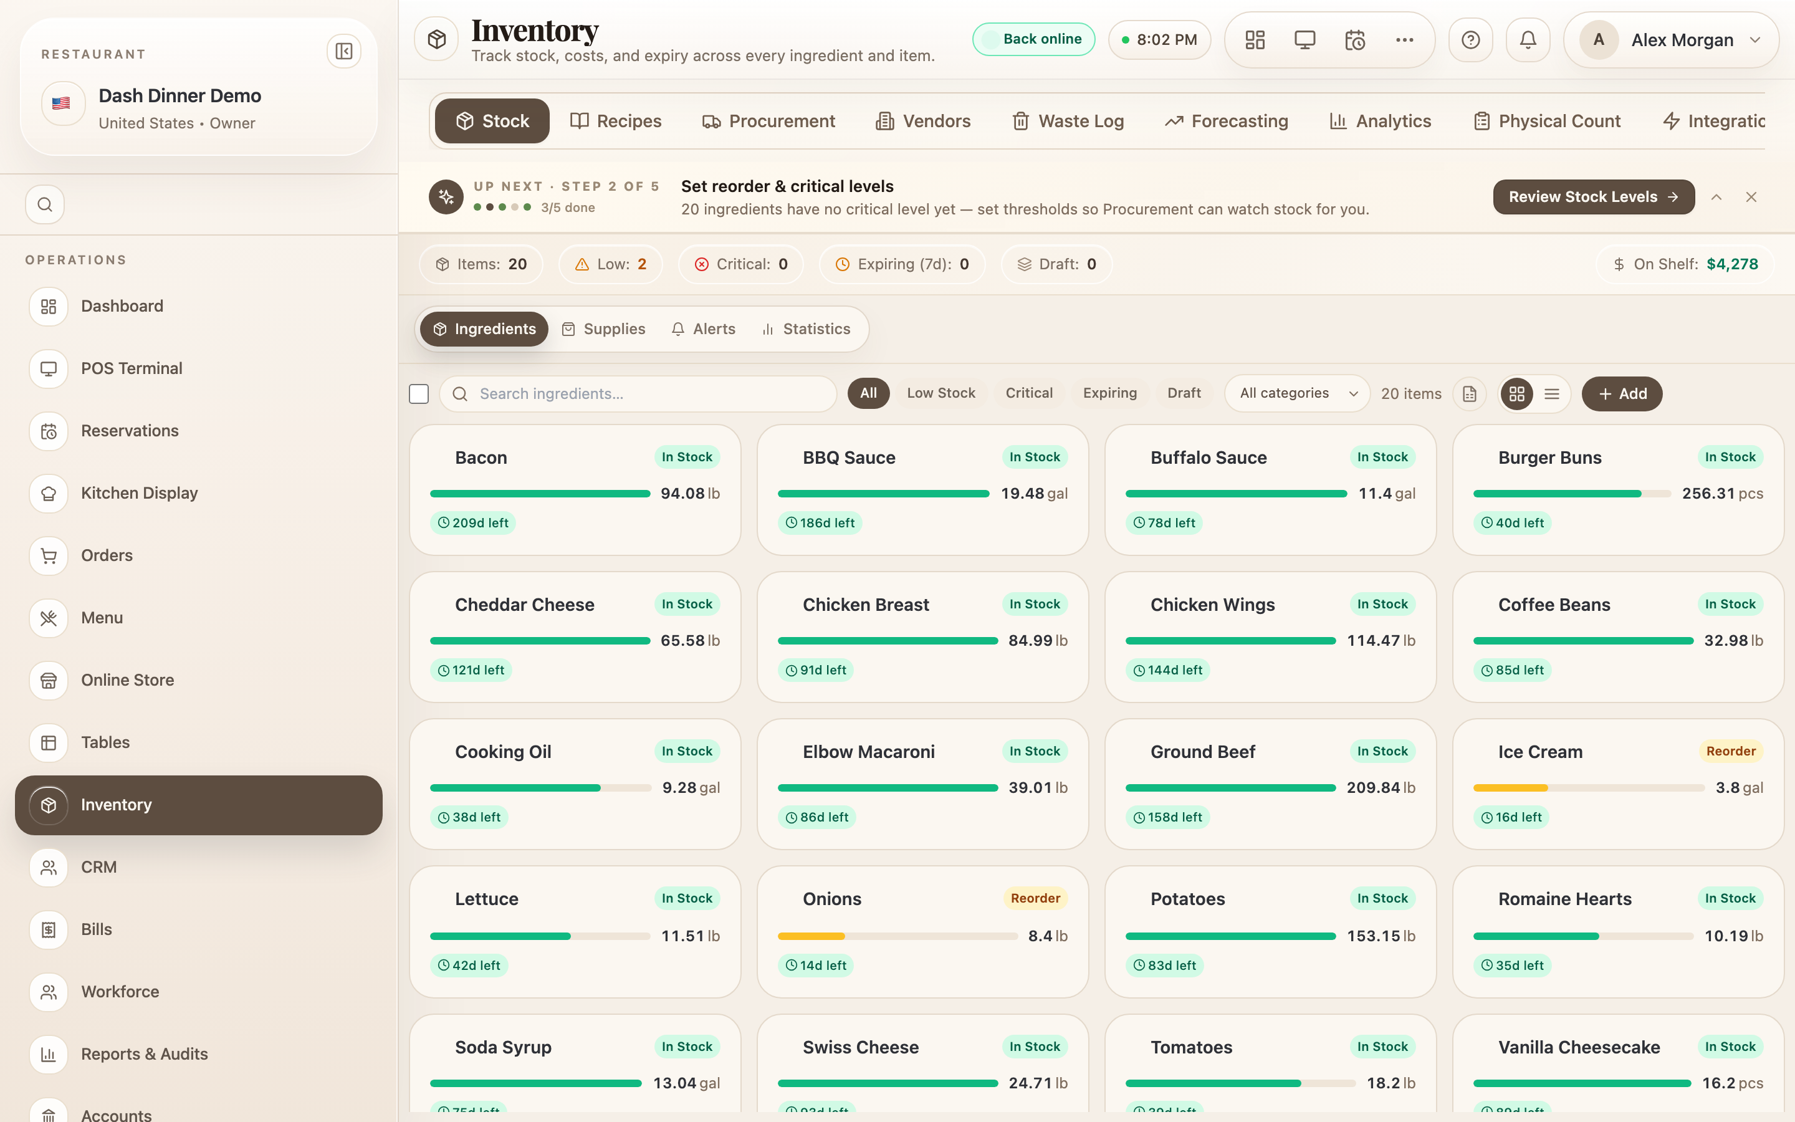Open Menu from sidebar
This screenshot has height=1122, width=1795.
[x=198, y=618]
